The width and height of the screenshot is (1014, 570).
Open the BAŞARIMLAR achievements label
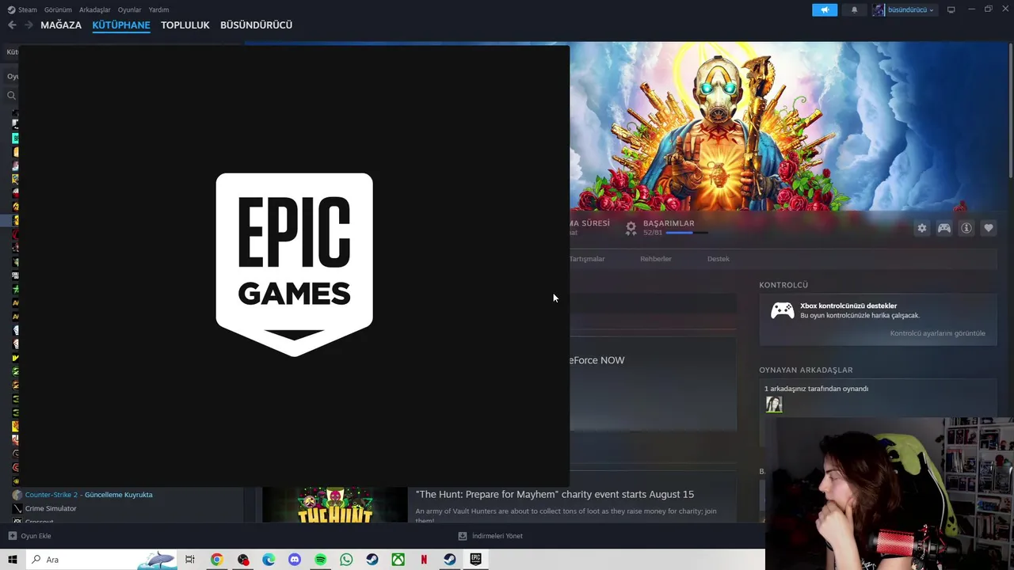click(x=669, y=223)
